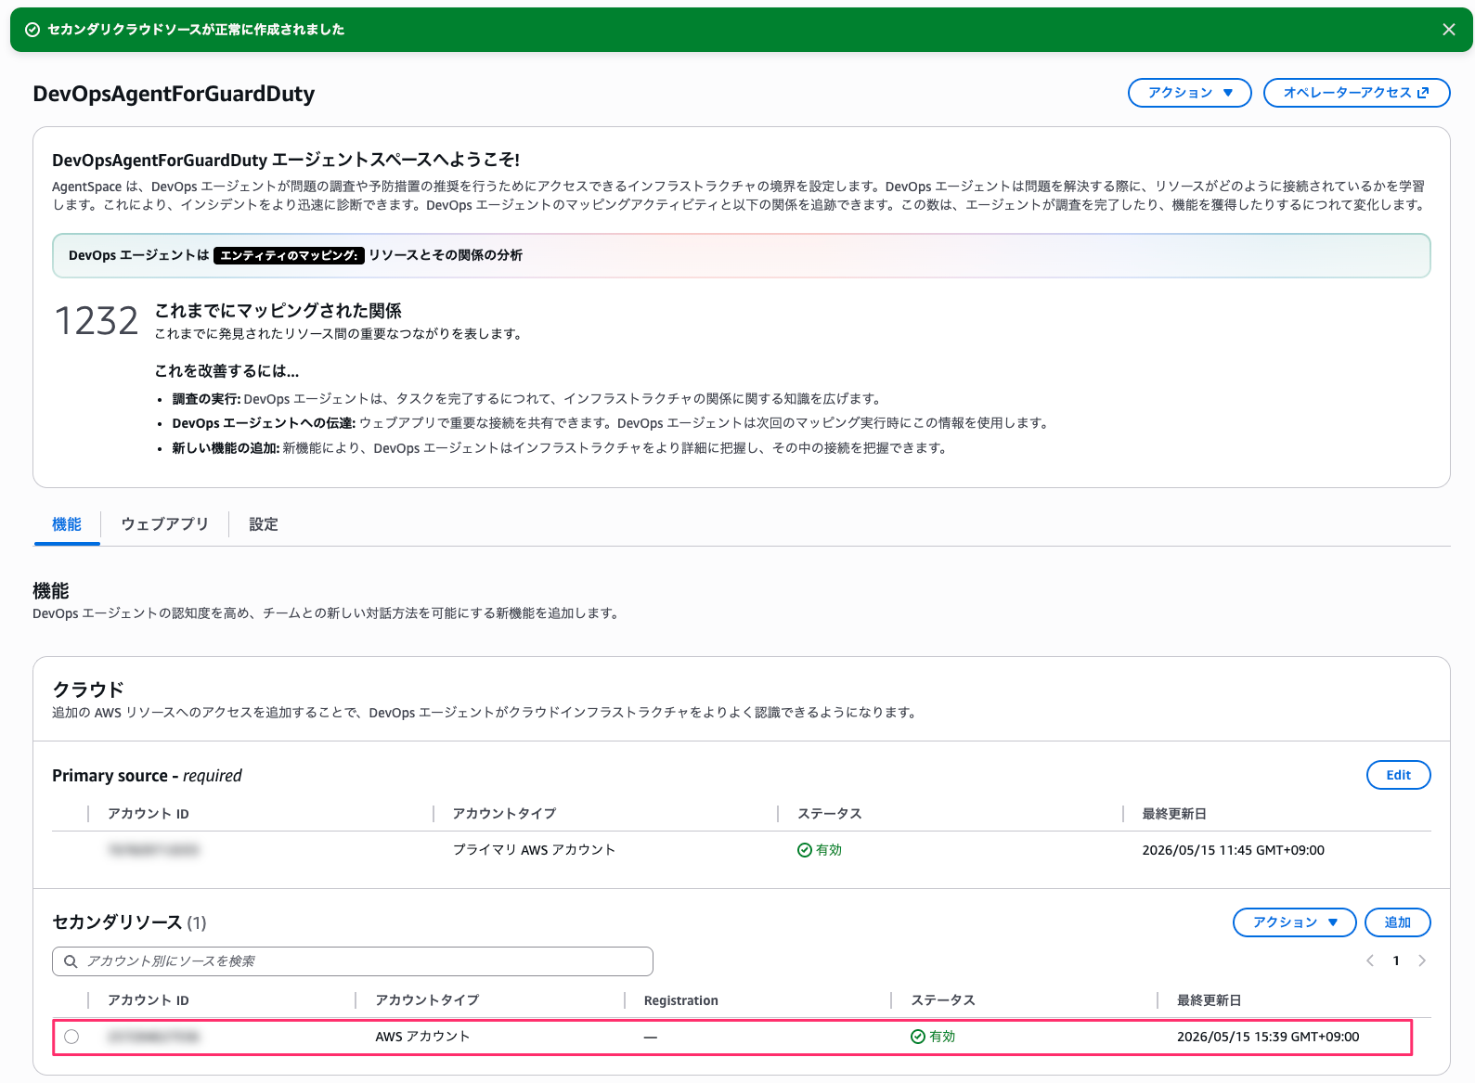
Task: Click the 最終更新日 header in secondary sources table
Action: [1209, 1000]
